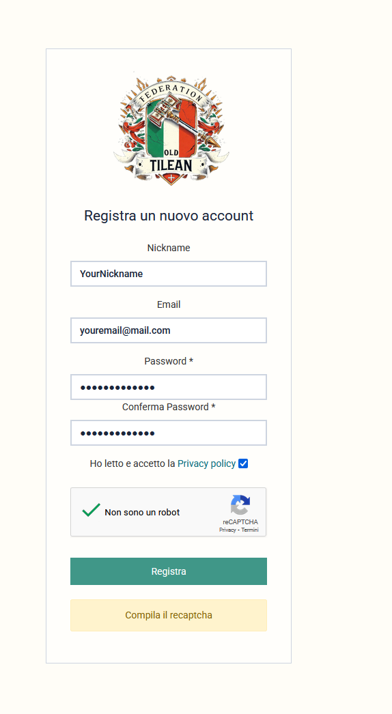Open the reCAPTCHA Privacy link

(227, 530)
